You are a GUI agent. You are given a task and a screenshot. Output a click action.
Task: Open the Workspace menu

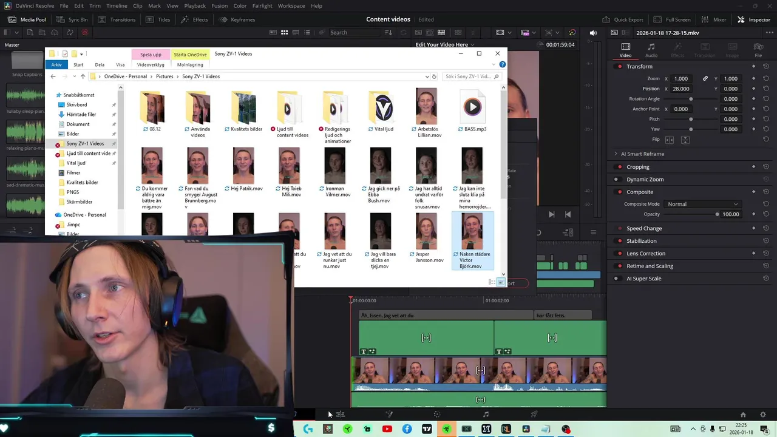point(291,5)
